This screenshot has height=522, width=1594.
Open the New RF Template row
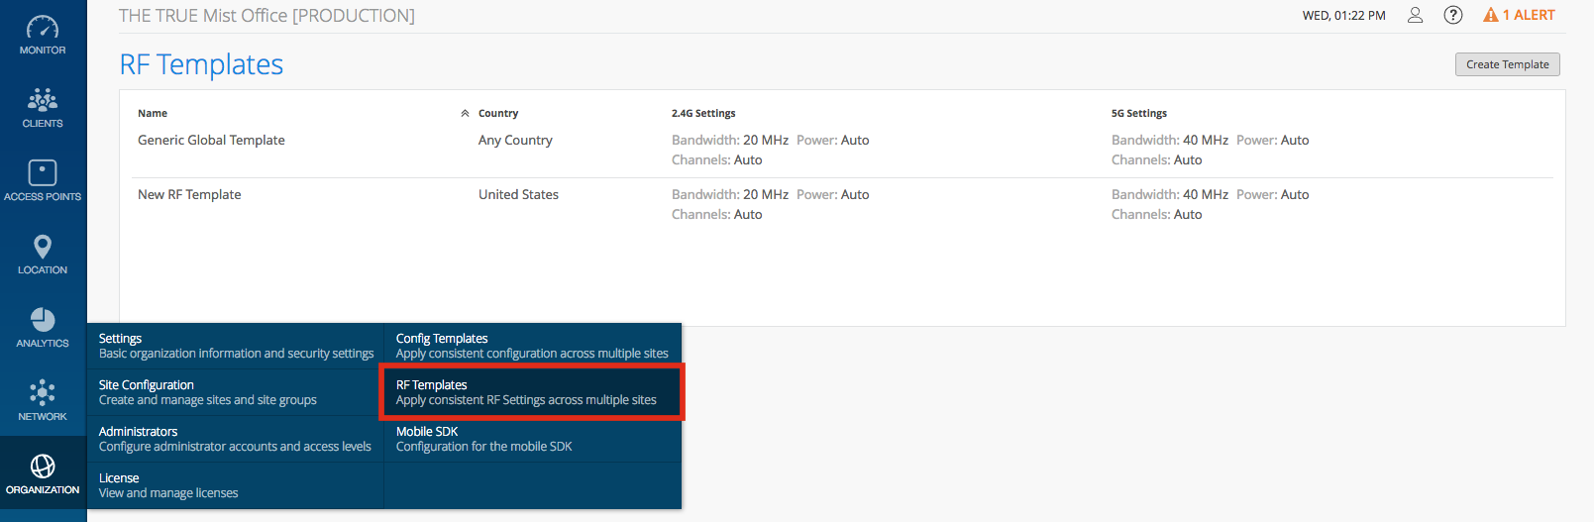189,195
